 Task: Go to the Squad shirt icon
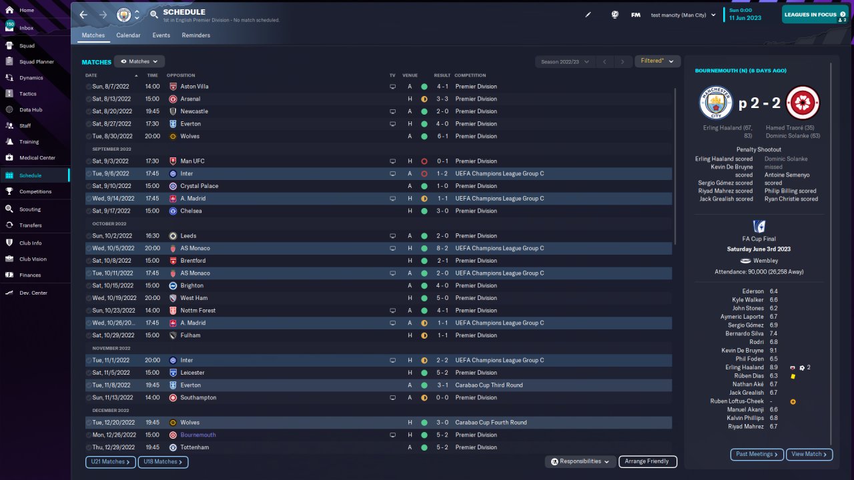click(x=9, y=46)
